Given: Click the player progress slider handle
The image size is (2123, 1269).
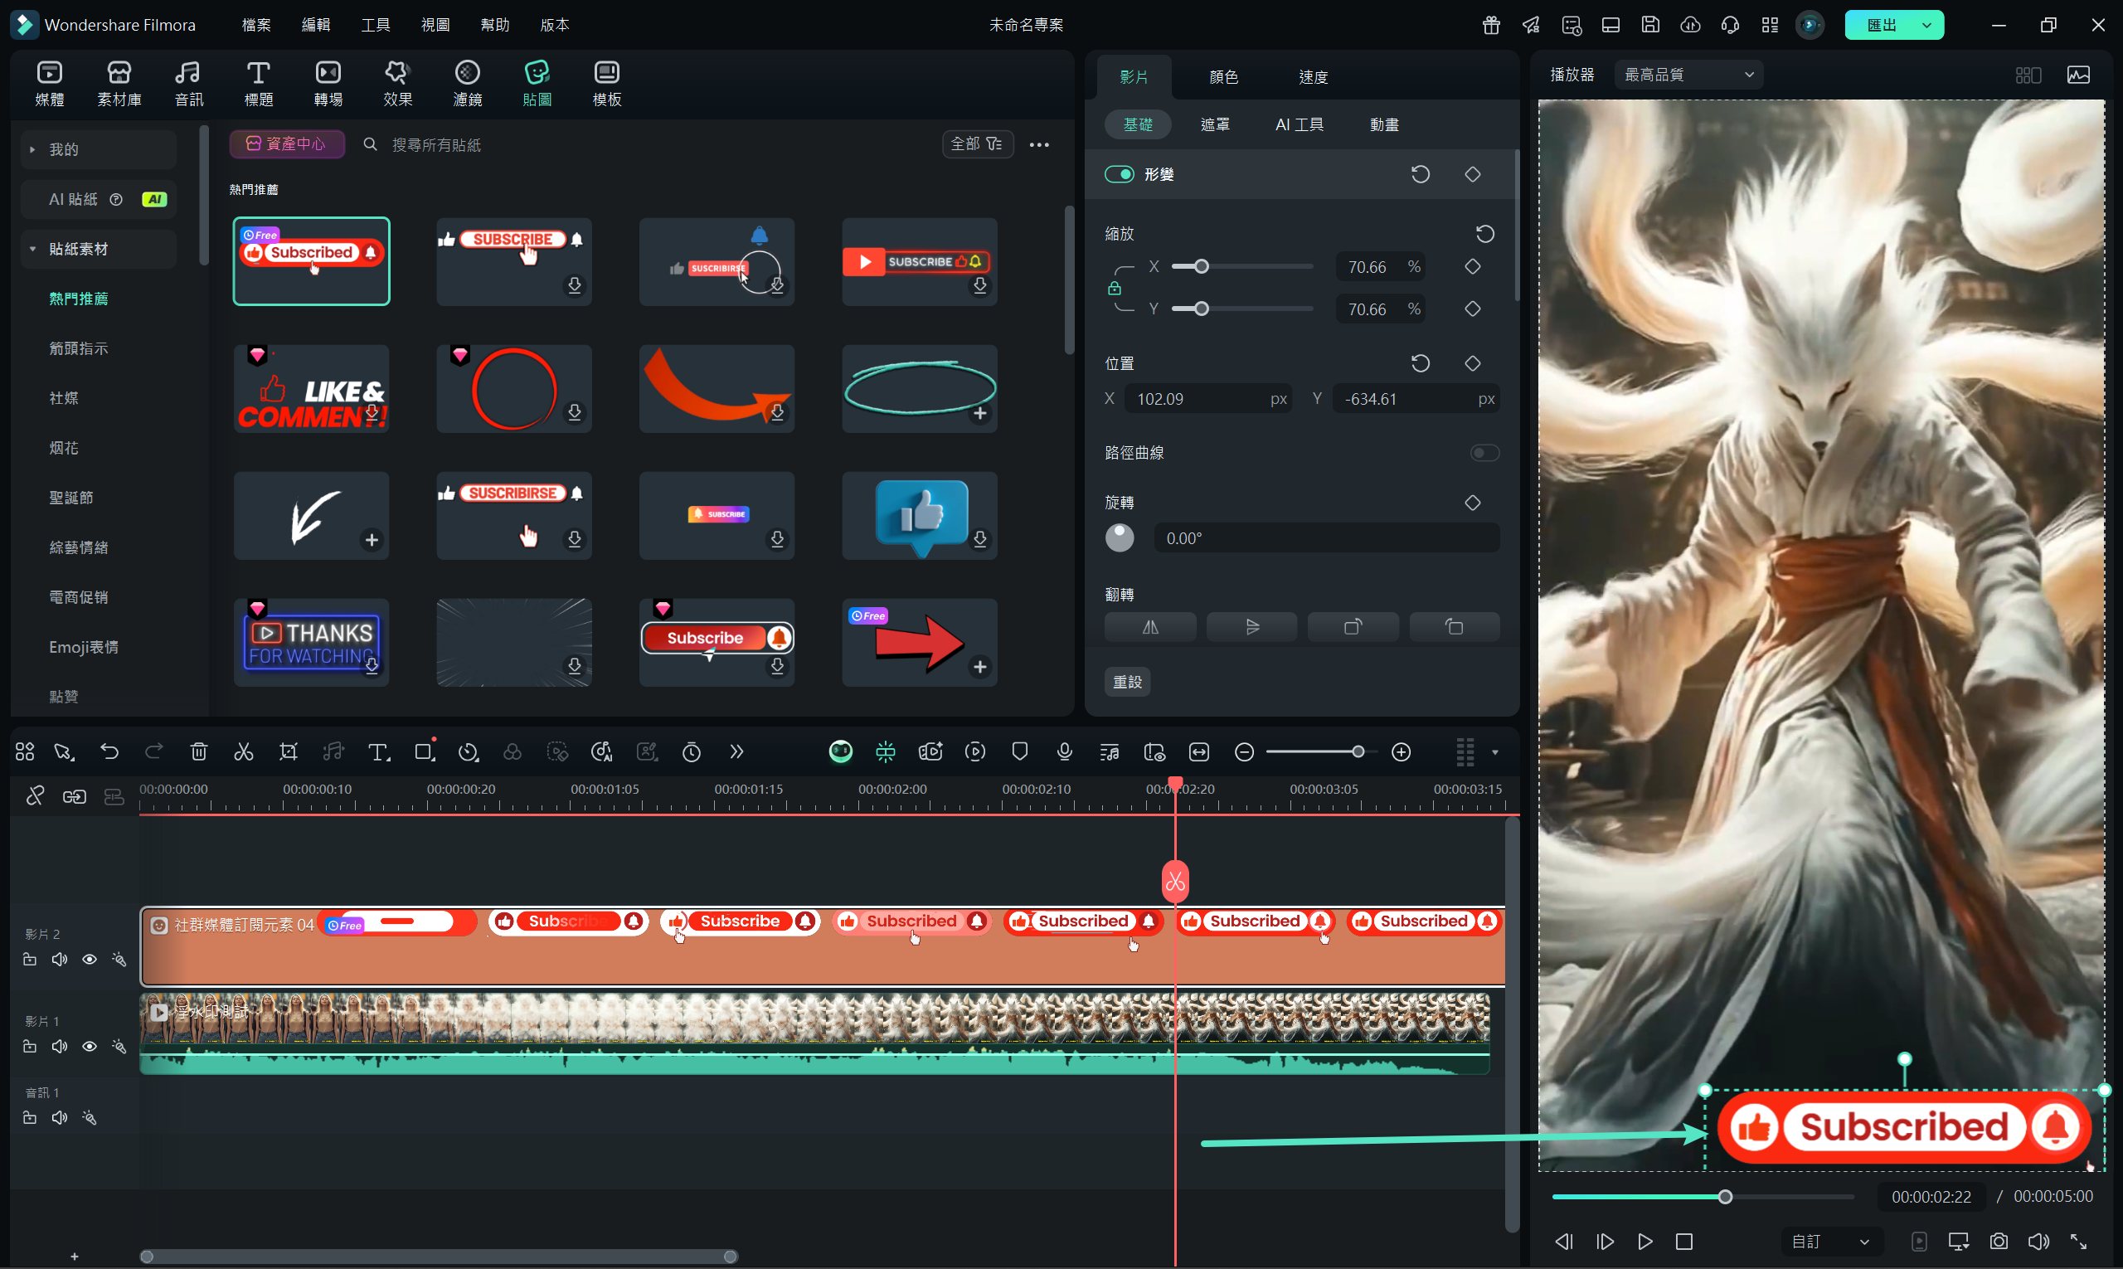Looking at the screenshot, I should click(x=1726, y=1196).
